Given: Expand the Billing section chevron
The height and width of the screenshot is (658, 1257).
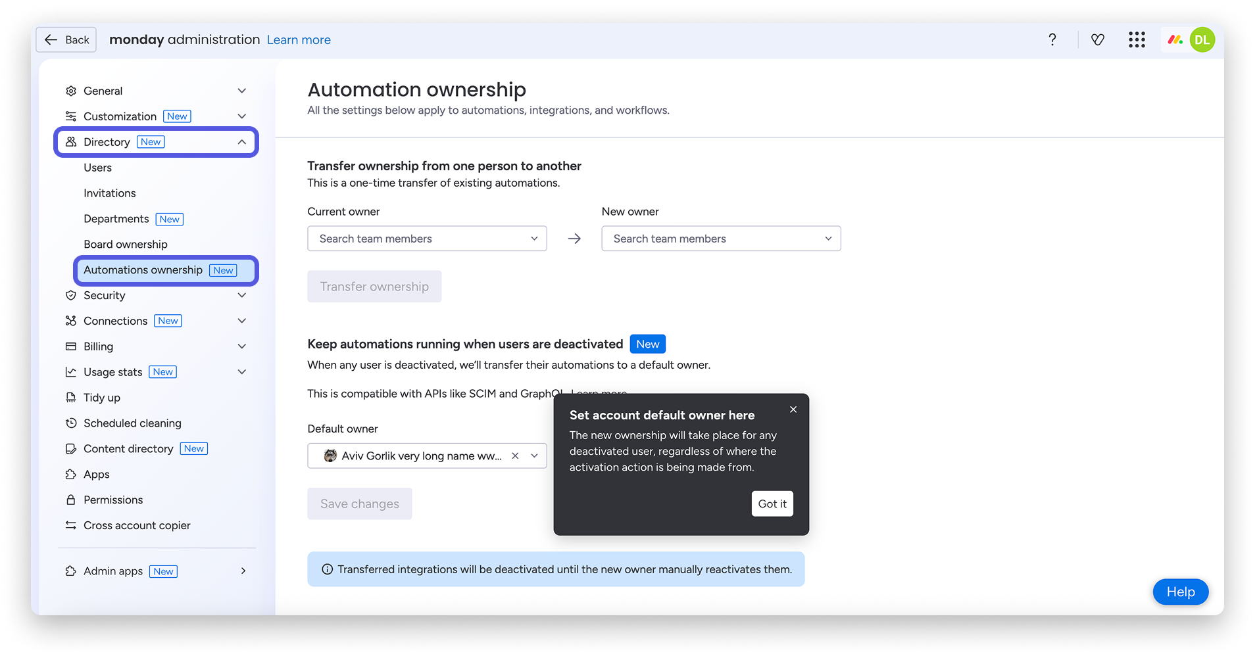Looking at the screenshot, I should click(x=242, y=346).
